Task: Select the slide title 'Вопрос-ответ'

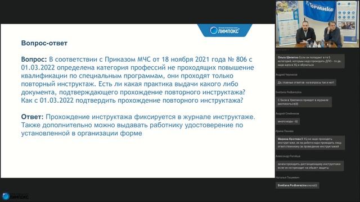Action: pos(44,43)
